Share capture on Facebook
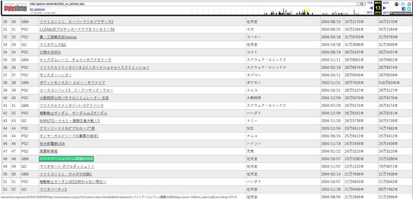413x199 pixels. coord(403,8)
